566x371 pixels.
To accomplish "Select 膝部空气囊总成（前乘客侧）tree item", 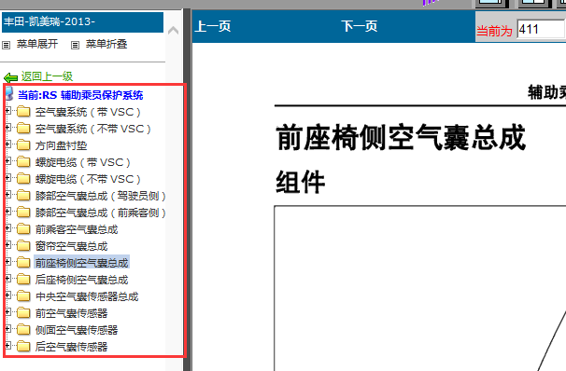I will (x=101, y=213).
